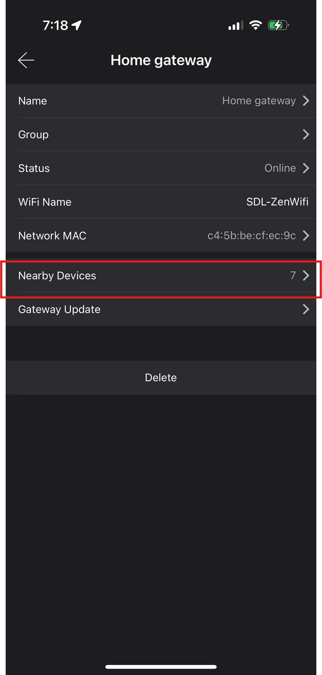Open Gateway Update chevron

[306, 309]
